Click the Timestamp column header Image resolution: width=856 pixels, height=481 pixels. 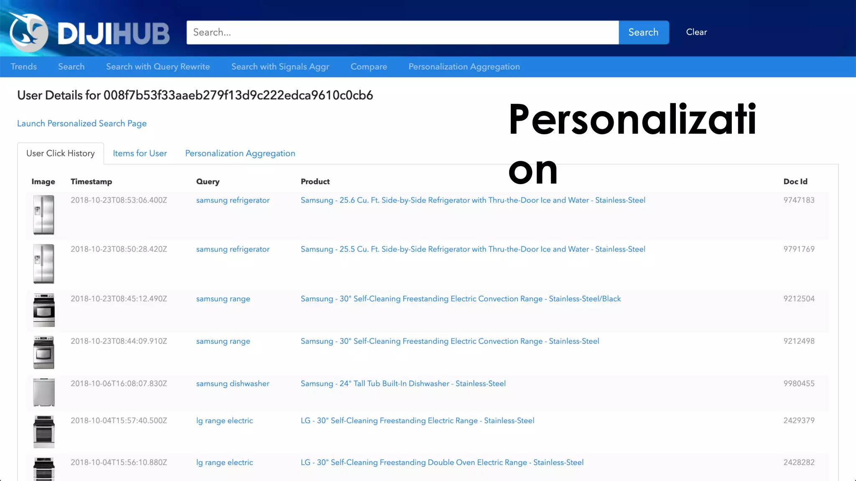(91, 182)
